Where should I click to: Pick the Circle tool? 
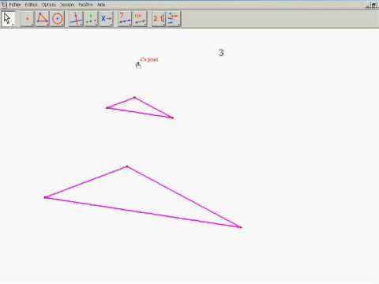click(x=58, y=19)
